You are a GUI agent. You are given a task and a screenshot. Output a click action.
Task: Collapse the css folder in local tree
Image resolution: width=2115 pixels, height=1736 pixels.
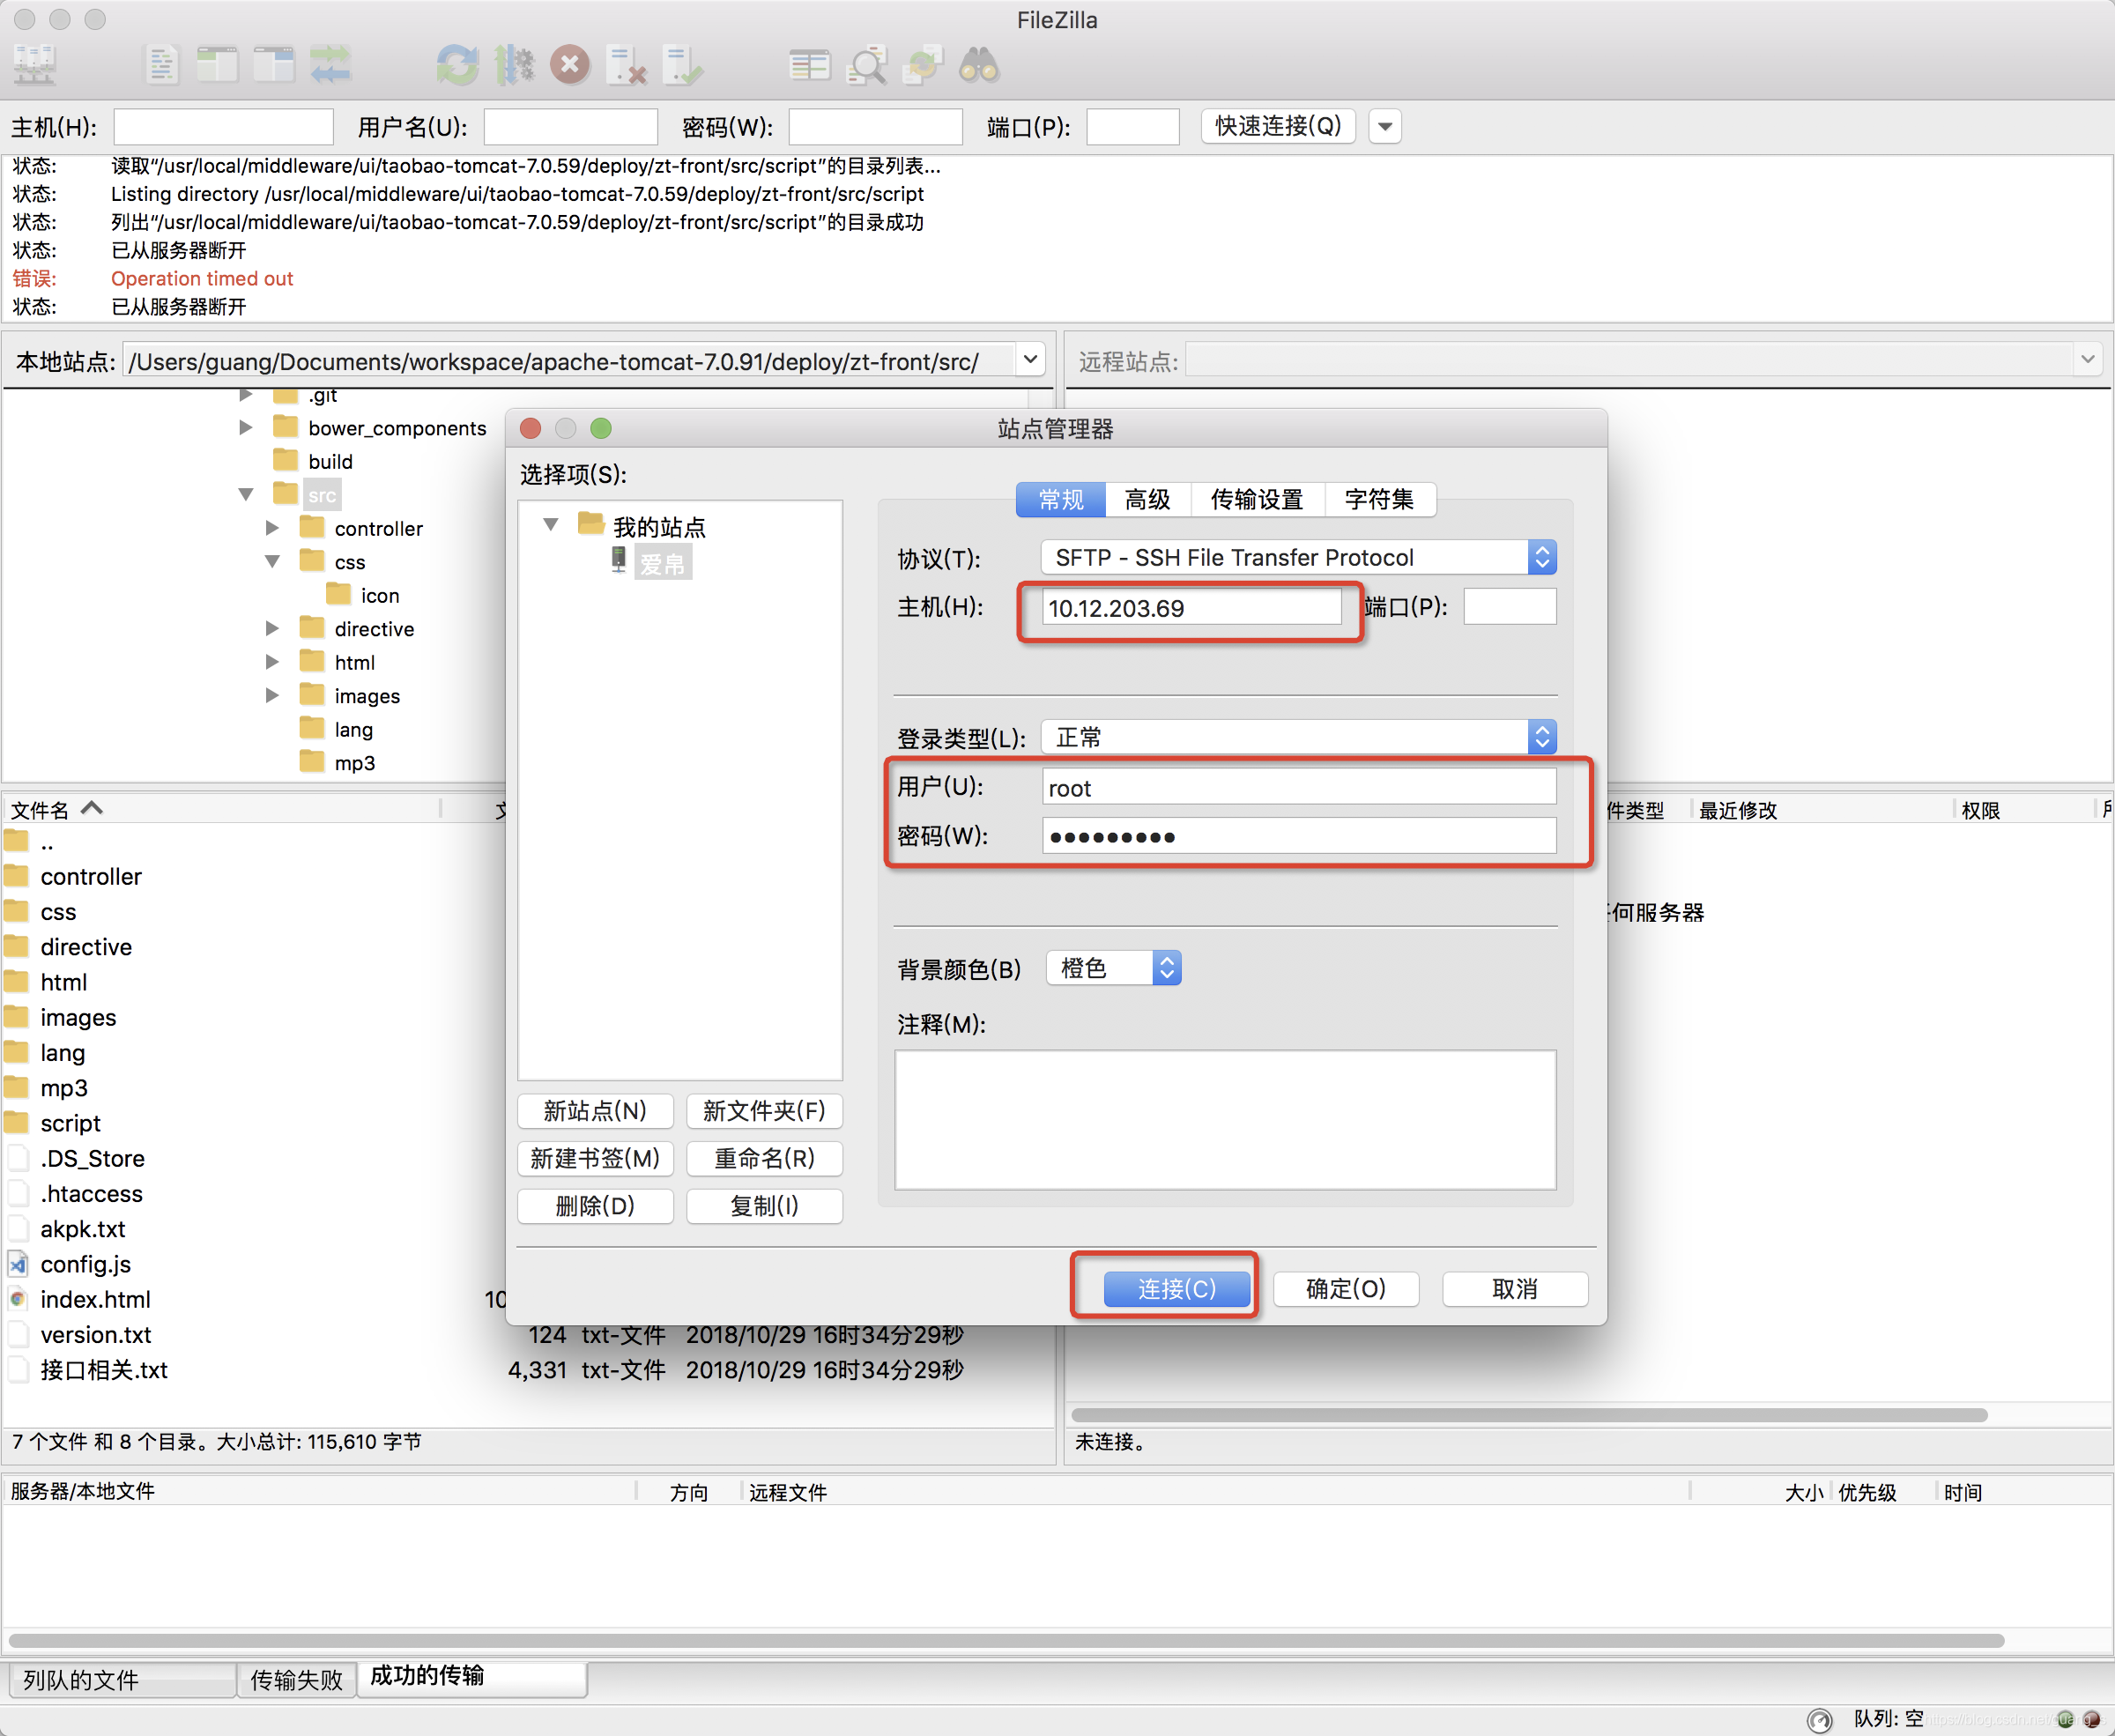272,561
